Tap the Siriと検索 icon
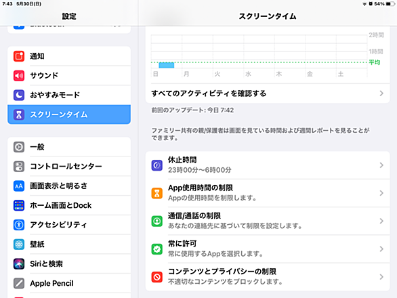This screenshot has height=298, width=397. click(19, 264)
